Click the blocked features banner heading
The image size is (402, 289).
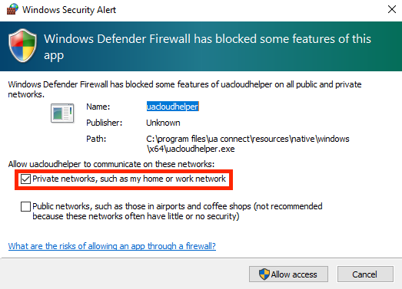coord(208,47)
